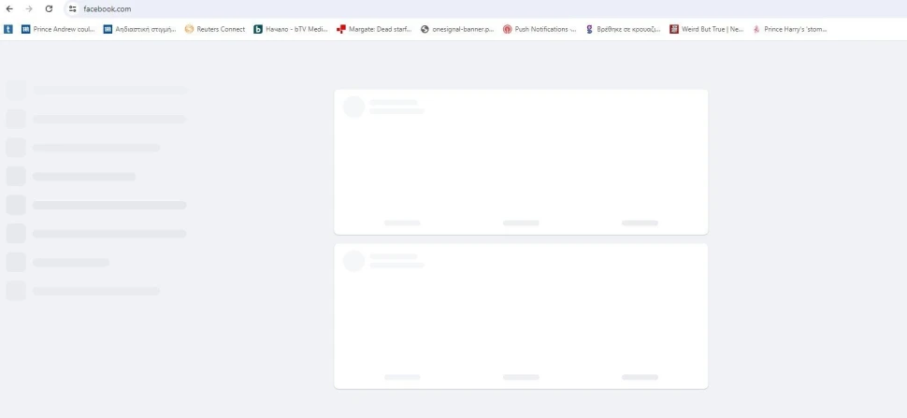Open the Reuters Connect bookmark
Screen dimensions: 907x418
[x=214, y=29]
